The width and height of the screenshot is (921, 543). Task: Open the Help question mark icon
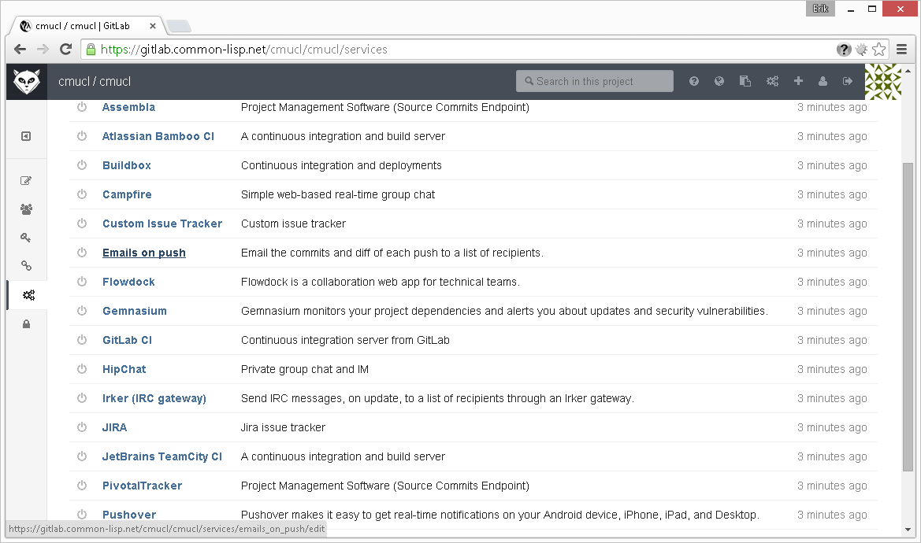(x=694, y=81)
